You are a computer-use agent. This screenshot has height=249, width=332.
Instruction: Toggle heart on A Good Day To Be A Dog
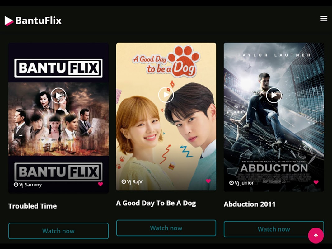click(208, 181)
